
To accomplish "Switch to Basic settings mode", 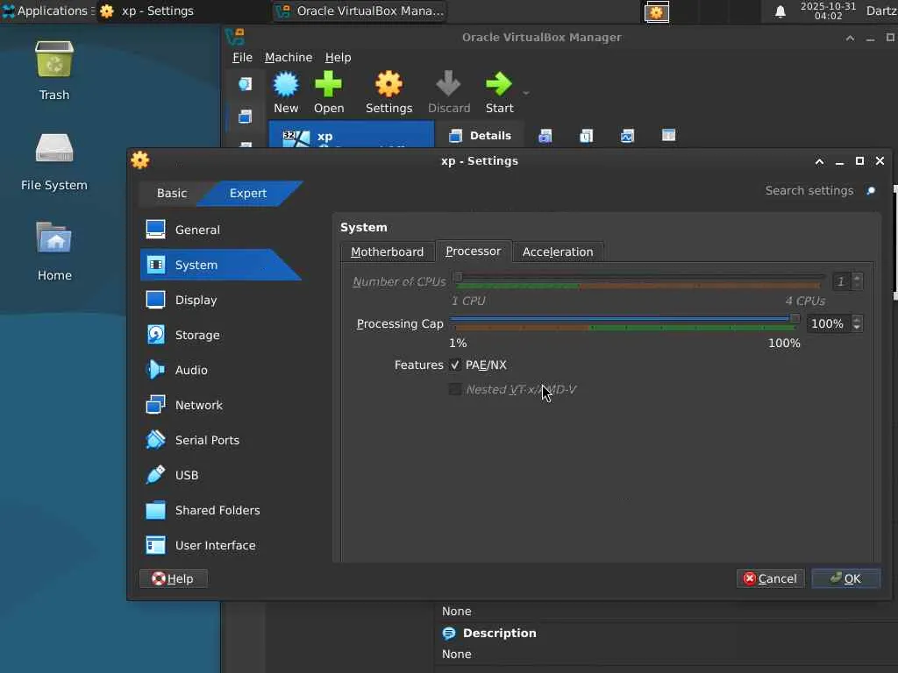I will click(172, 194).
